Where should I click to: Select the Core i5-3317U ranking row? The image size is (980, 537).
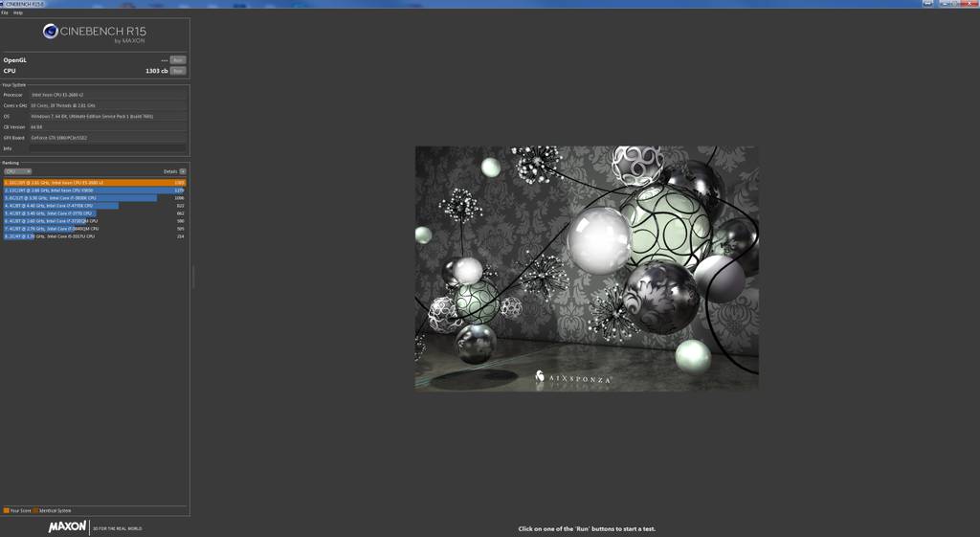[95, 236]
